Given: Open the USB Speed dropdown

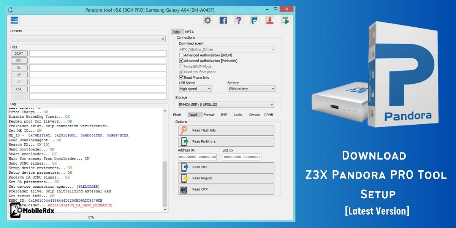Looking at the screenshot, I should [x=195, y=89].
